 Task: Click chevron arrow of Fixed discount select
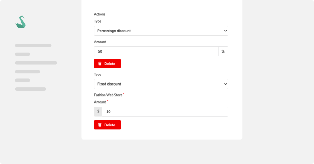click(225, 84)
